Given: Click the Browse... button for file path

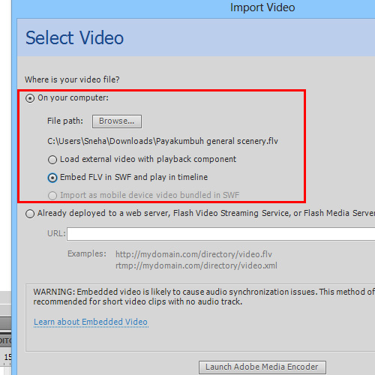Looking at the screenshot, I should (117, 121).
